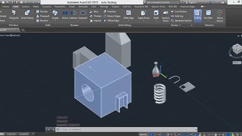
Task: Open the Annotate tab
Action: click(x=83, y=7)
